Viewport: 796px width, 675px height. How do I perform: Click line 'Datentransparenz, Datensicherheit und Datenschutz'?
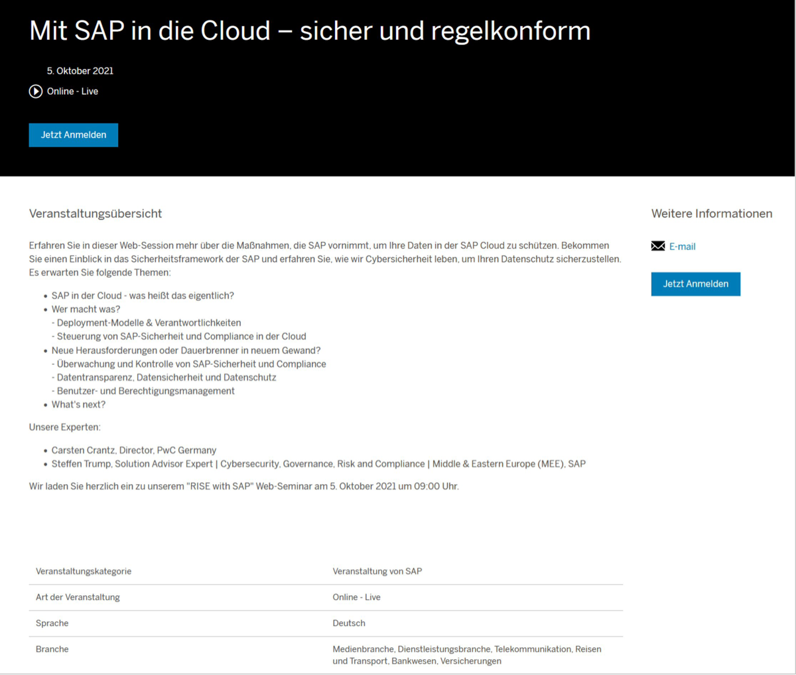164,377
